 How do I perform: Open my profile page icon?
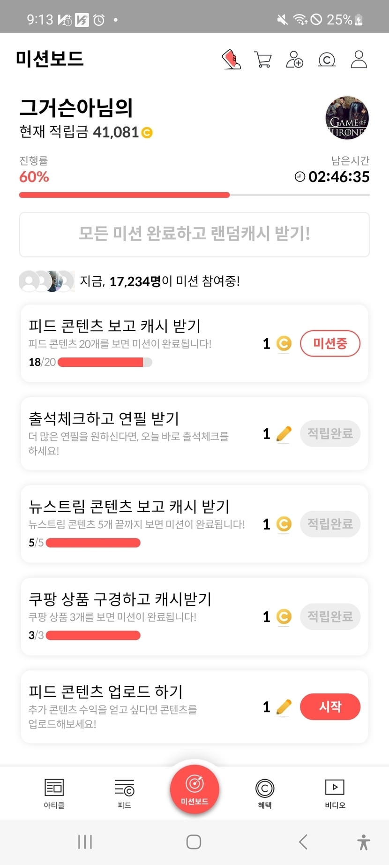359,60
